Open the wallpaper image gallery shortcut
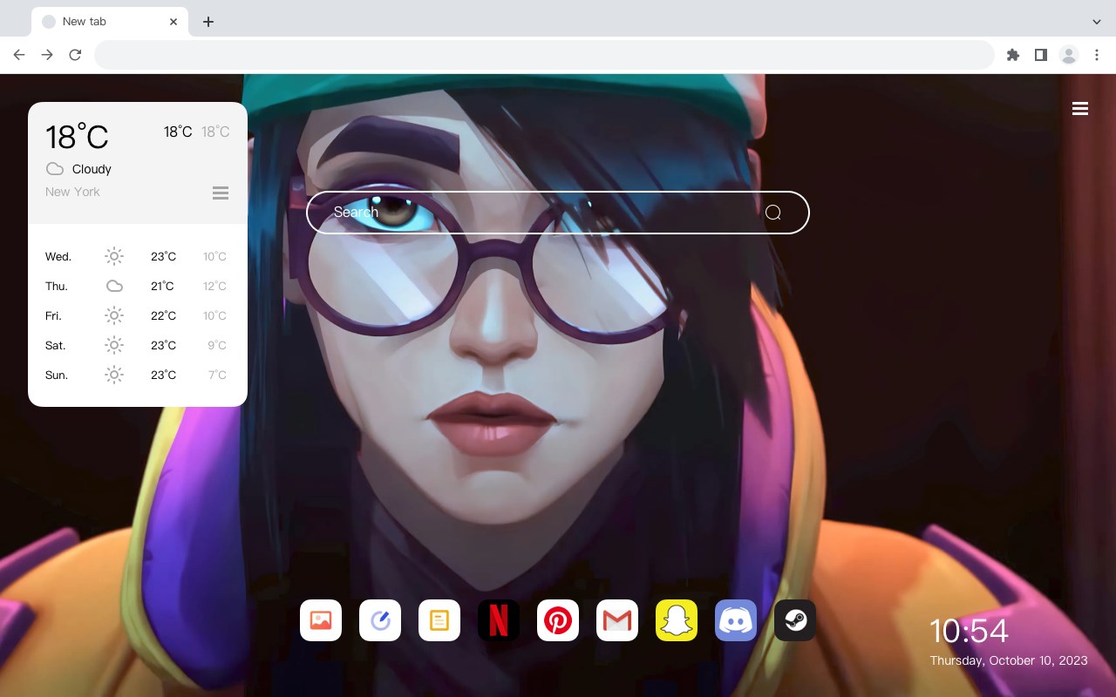The width and height of the screenshot is (1116, 697). 321,620
